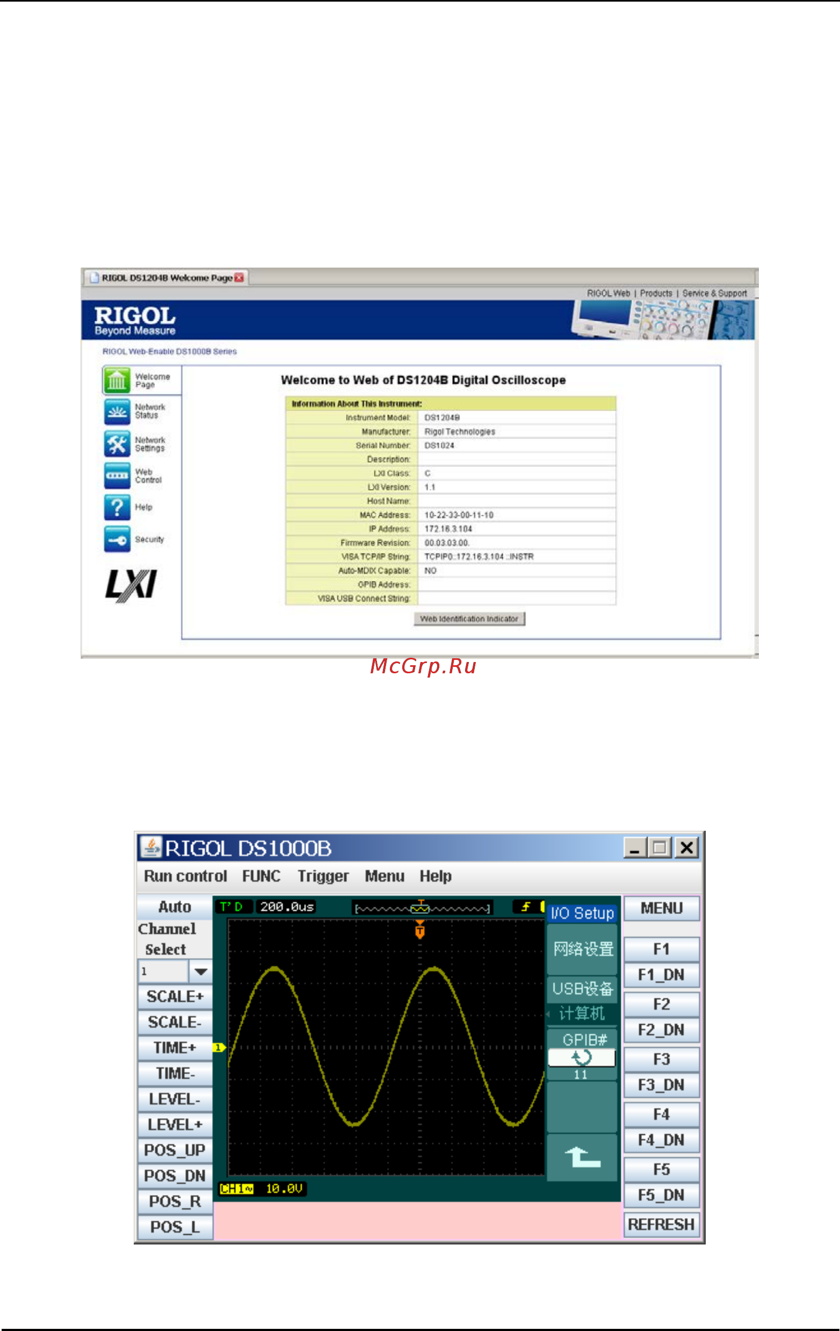Image resolution: width=840 pixels, height=1331 pixels.
Task: Click the waveform memory position bar
Action: [422, 908]
